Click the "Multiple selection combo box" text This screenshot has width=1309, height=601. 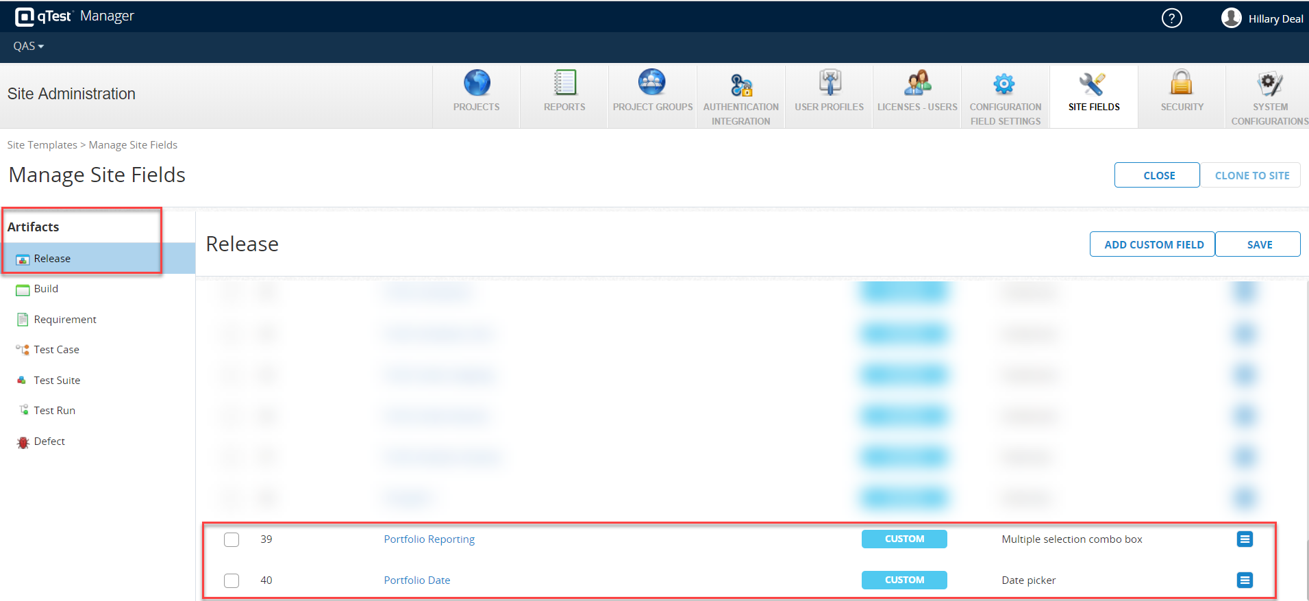click(1072, 539)
